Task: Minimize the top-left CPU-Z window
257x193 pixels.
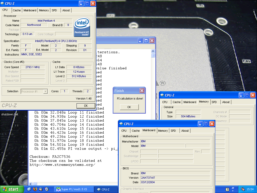Action: tap(81, 4)
